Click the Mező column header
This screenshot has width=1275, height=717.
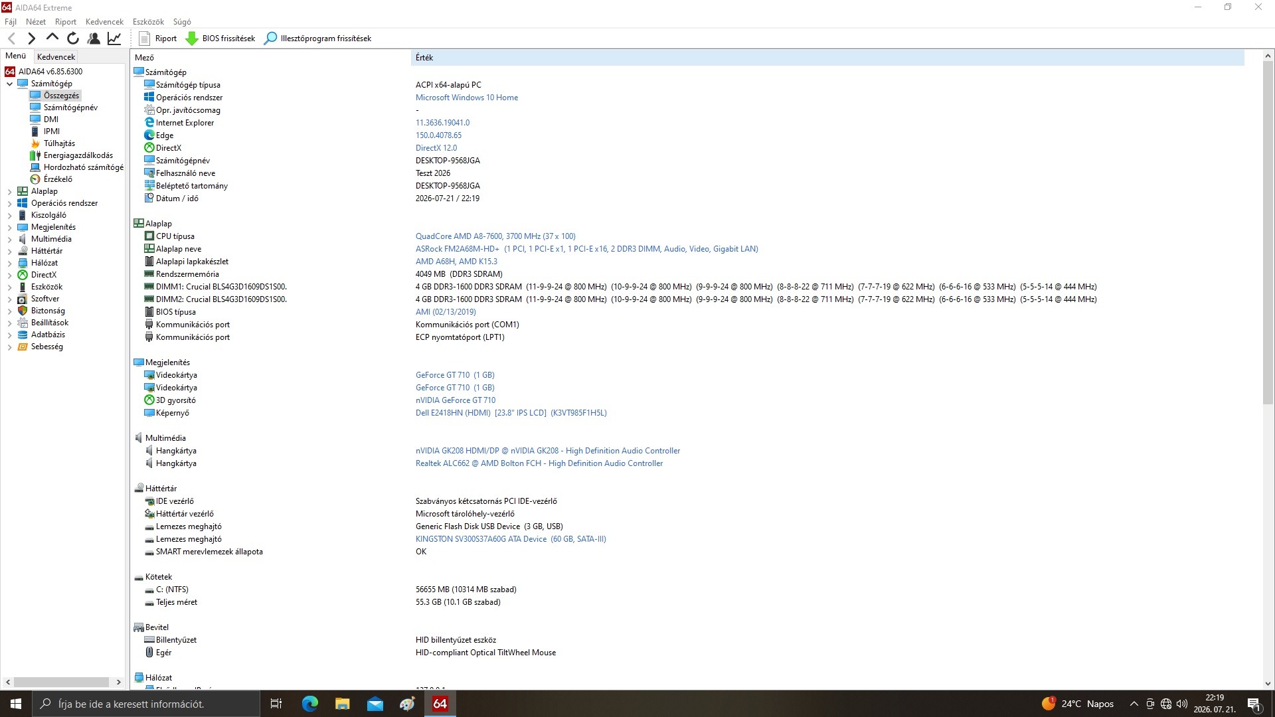point(271,58)
